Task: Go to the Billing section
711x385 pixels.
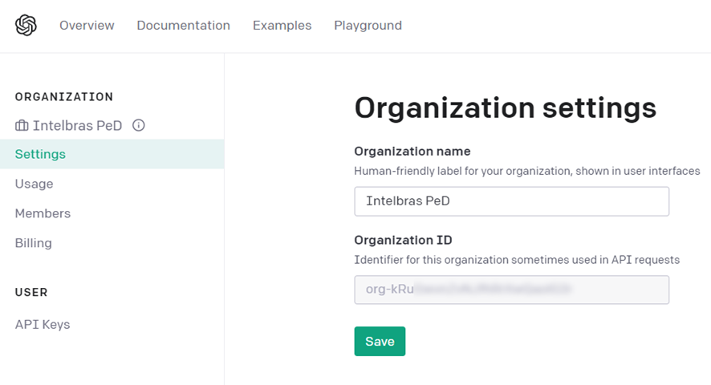Action: click(33, 243)
